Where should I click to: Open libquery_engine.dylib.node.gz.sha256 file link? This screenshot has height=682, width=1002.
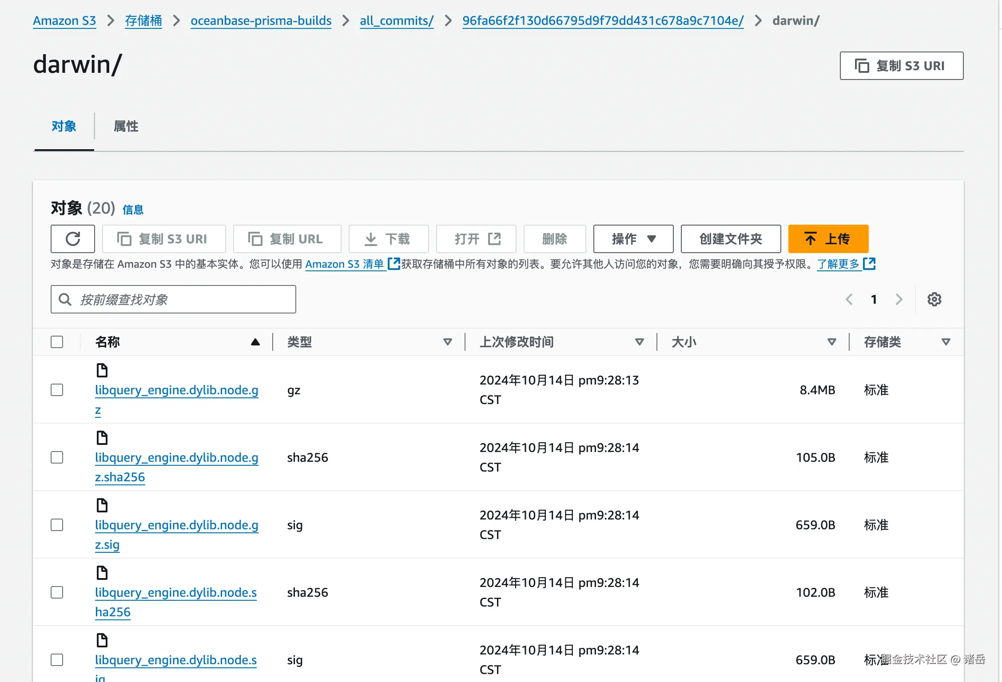coord(176,457)
